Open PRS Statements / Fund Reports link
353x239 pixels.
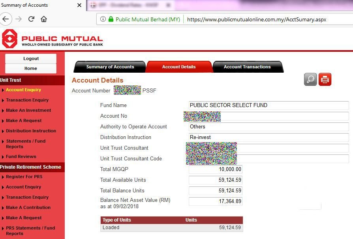pos(30,231)
